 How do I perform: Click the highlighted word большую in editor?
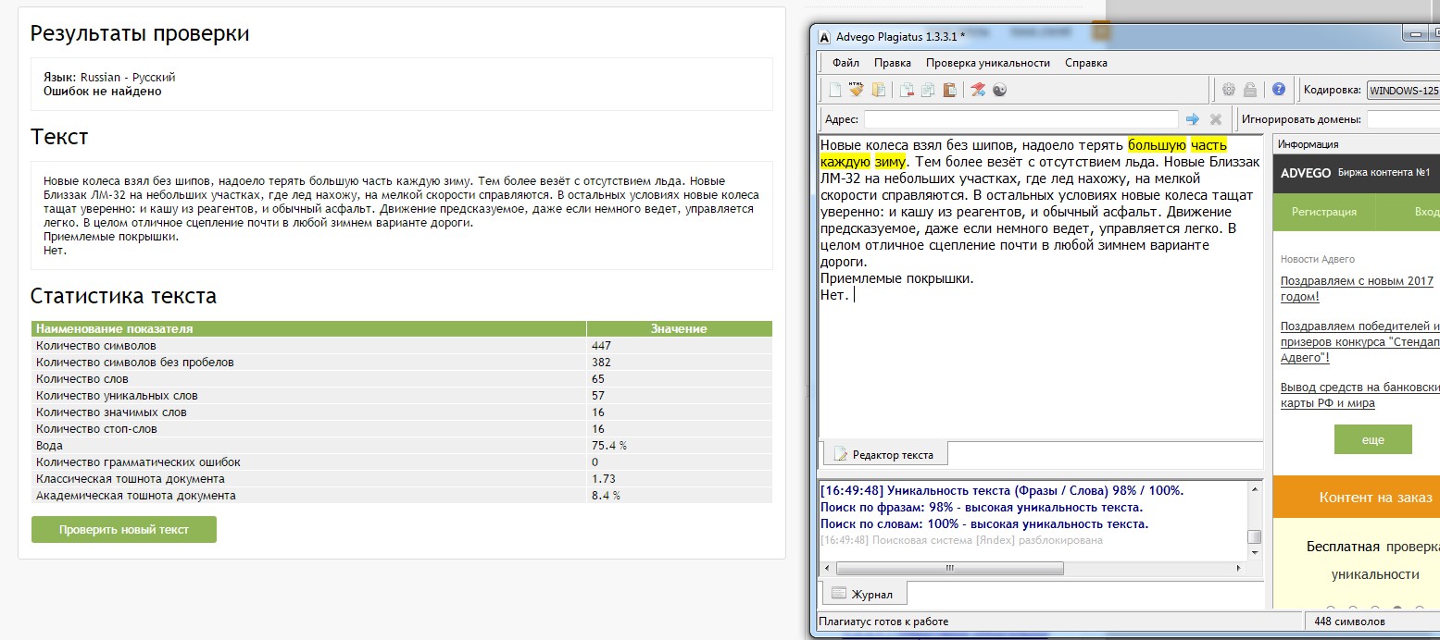1157,145
